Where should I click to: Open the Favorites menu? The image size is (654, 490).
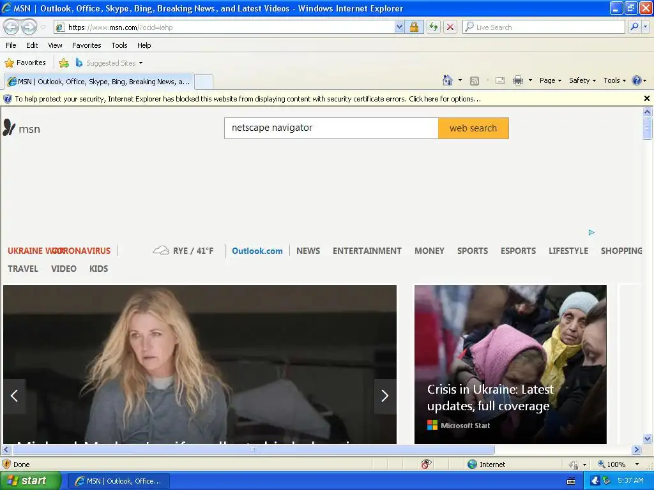pyautogui.click(x=86, y=45)
